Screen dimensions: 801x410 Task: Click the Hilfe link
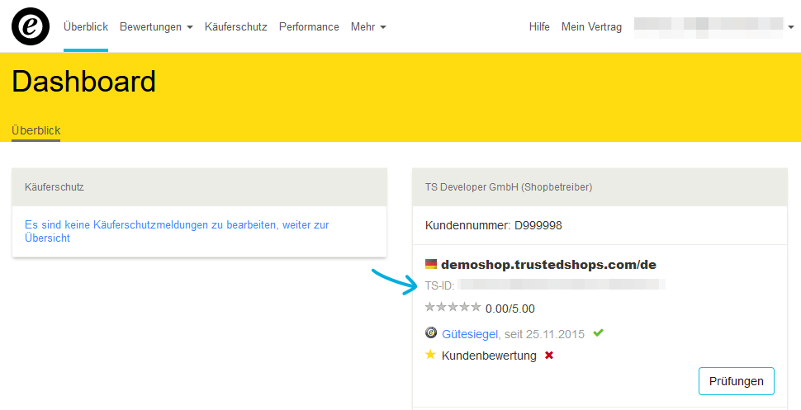(539, 26)
